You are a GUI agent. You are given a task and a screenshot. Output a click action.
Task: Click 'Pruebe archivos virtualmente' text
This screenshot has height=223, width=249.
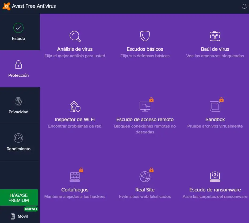(x=215, y=126)
